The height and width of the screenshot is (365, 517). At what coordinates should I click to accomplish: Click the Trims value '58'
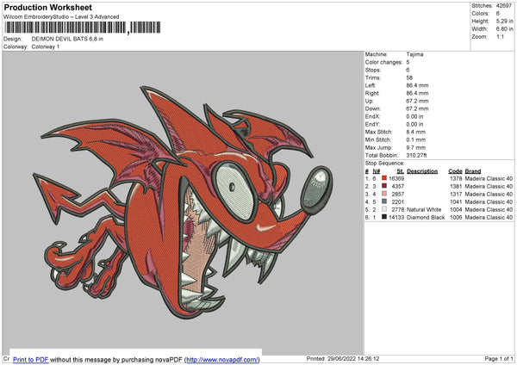[x=409, y=77]
